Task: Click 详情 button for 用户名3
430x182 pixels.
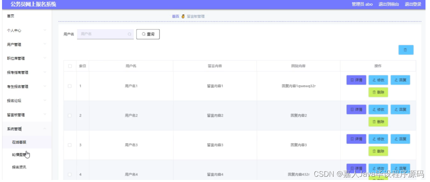Action: [x=356, y=139]
